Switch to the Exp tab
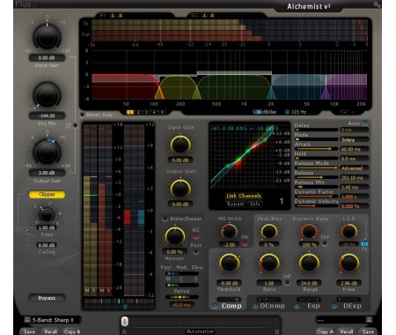396x335 pixels. (x=313, y=306)
